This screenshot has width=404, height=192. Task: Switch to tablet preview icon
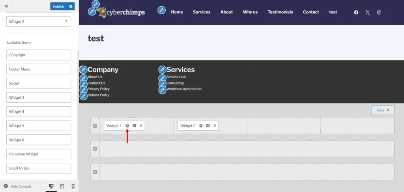(x=62, y=186)
